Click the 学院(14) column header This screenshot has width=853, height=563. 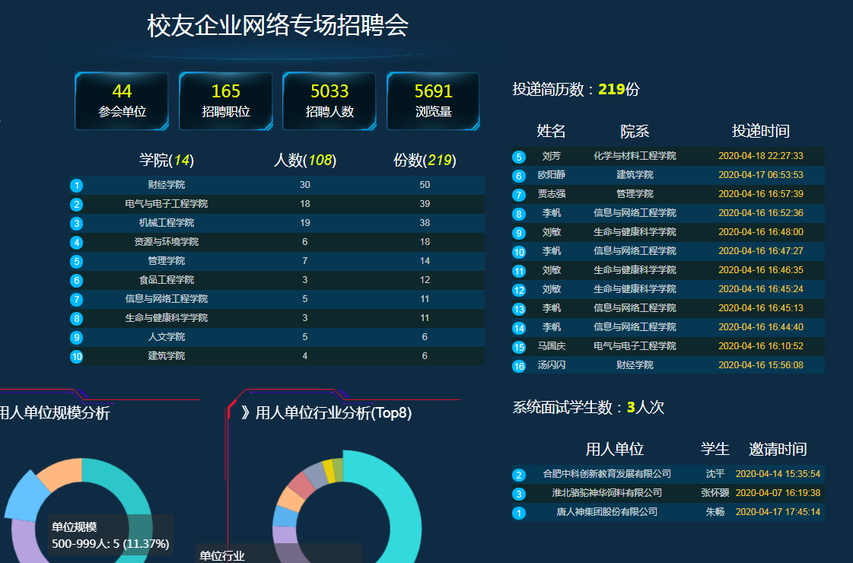click(x=167, y=161)
